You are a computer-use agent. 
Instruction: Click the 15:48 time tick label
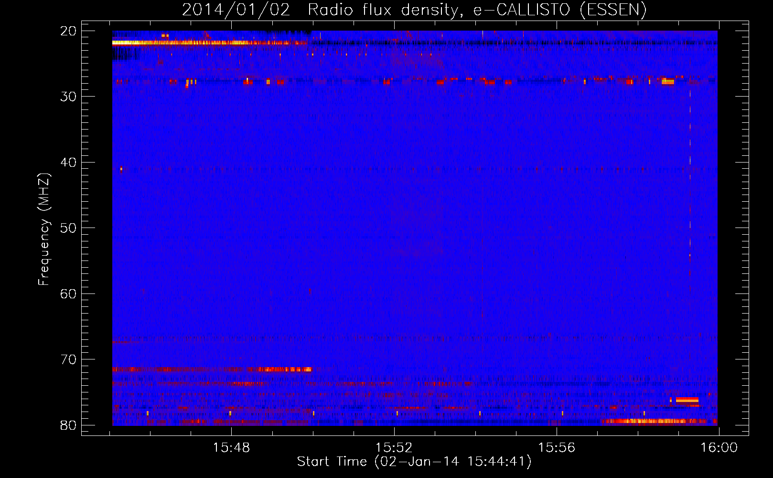[231, 448]
